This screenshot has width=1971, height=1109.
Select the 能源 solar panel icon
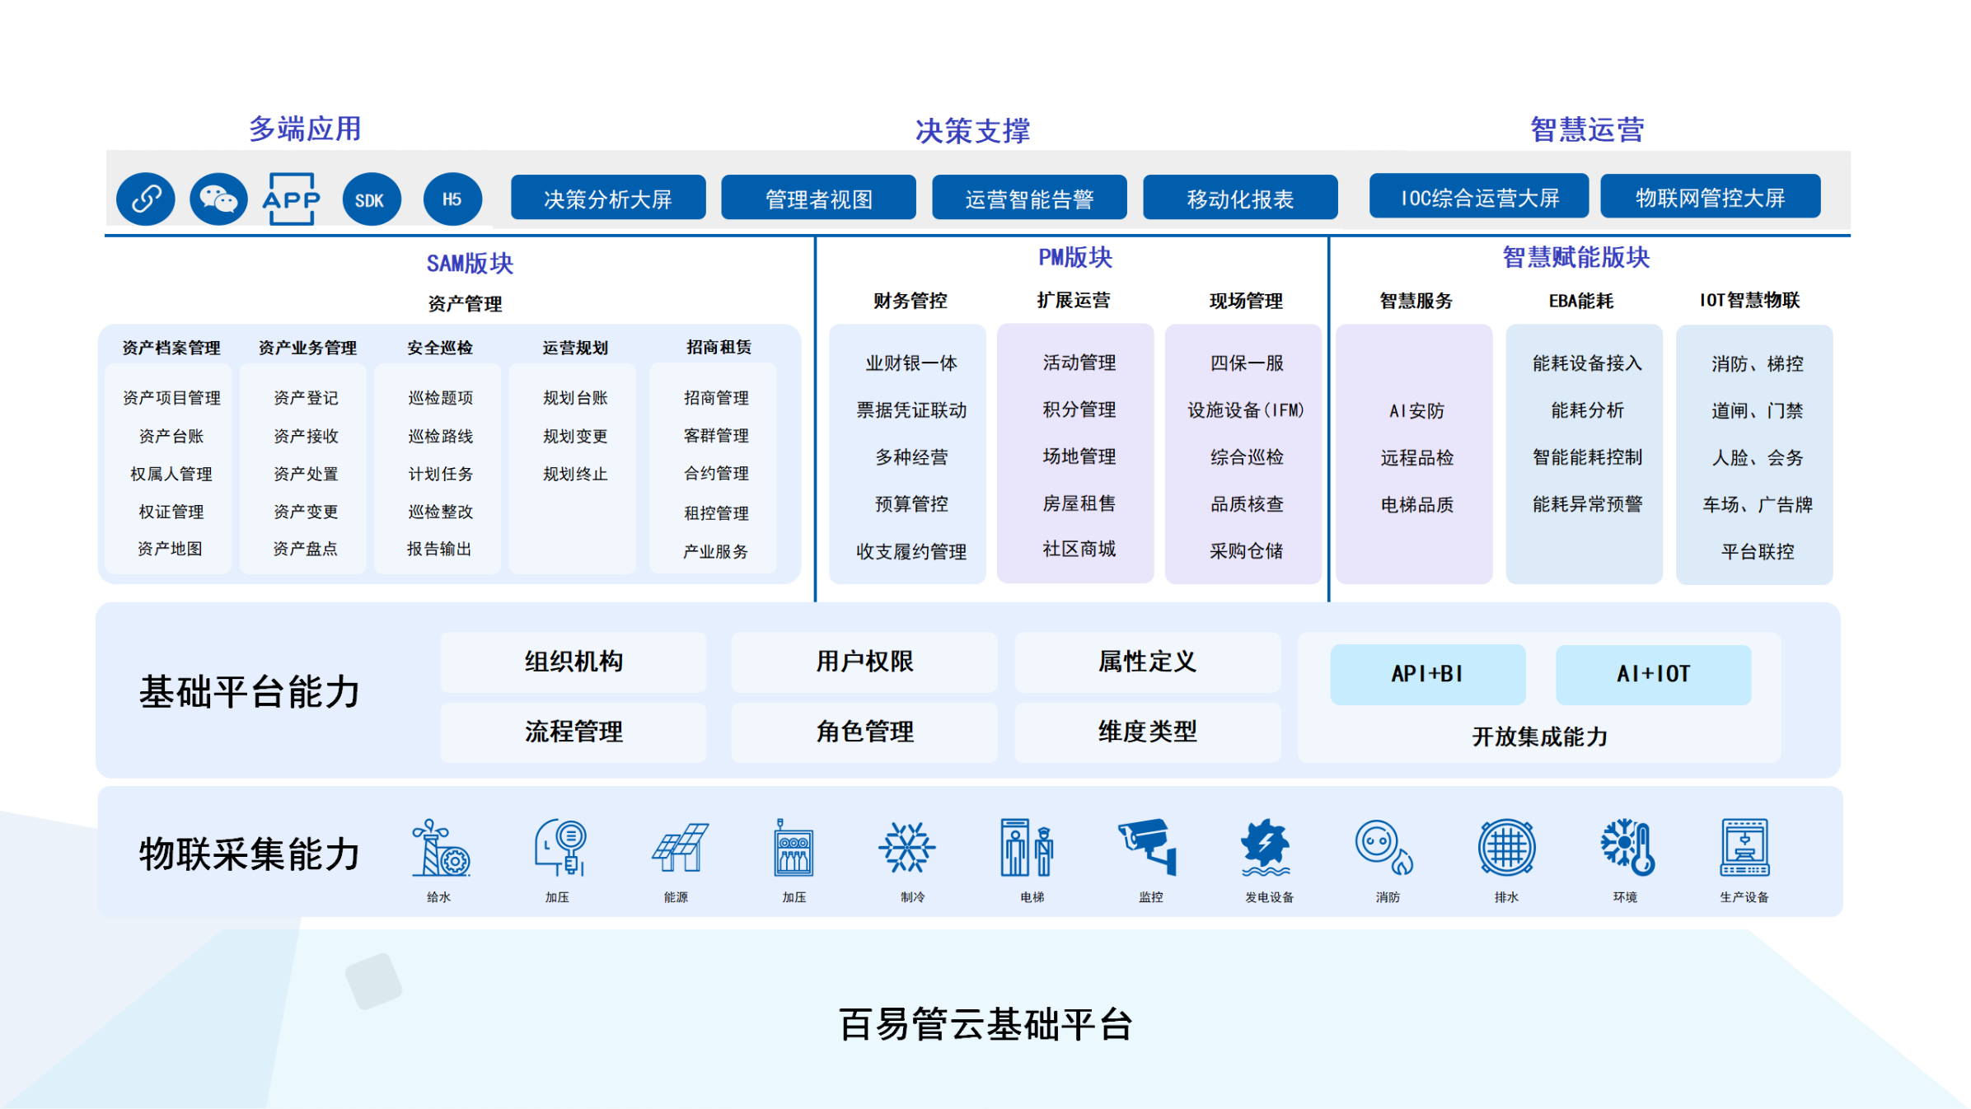coord(679,848)
